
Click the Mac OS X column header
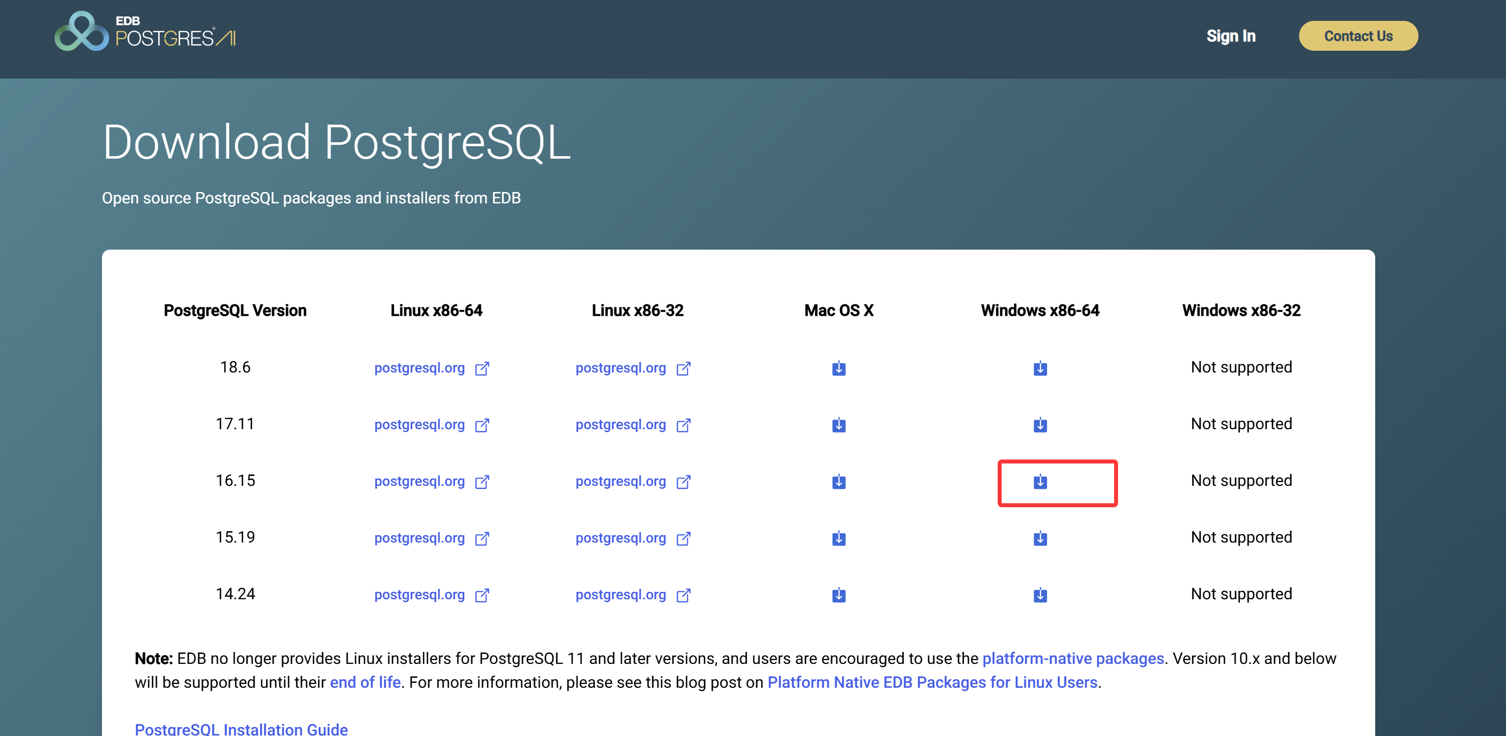tap(839, 310)
